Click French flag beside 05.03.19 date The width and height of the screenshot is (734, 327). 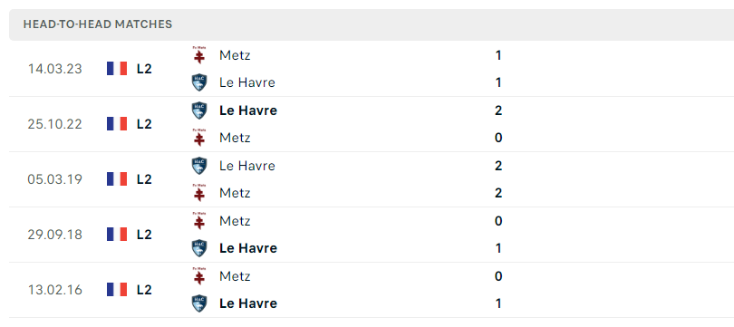point(117,179)
